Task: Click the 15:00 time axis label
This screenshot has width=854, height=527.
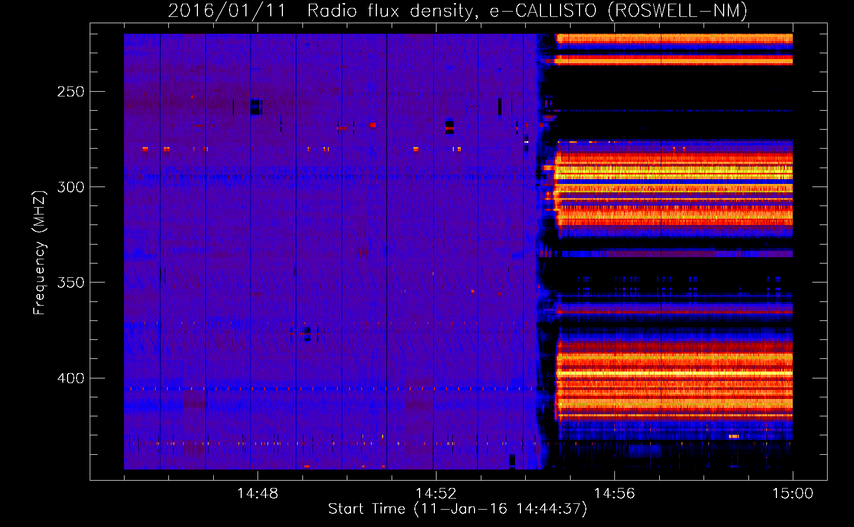Action: click(x=793, y=494)
